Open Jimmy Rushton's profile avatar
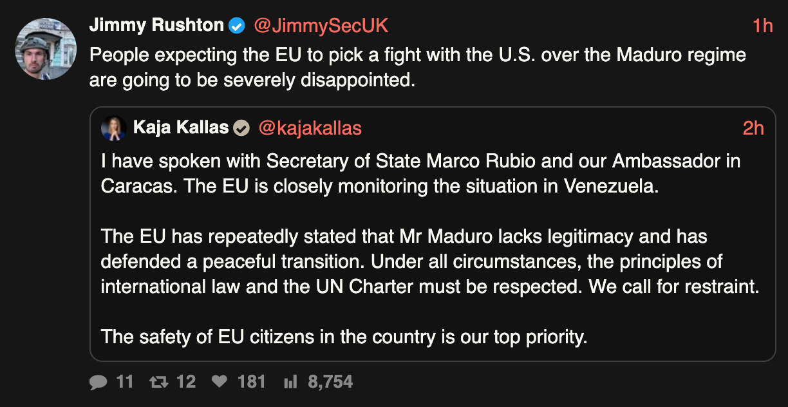 tap(46, 49)
